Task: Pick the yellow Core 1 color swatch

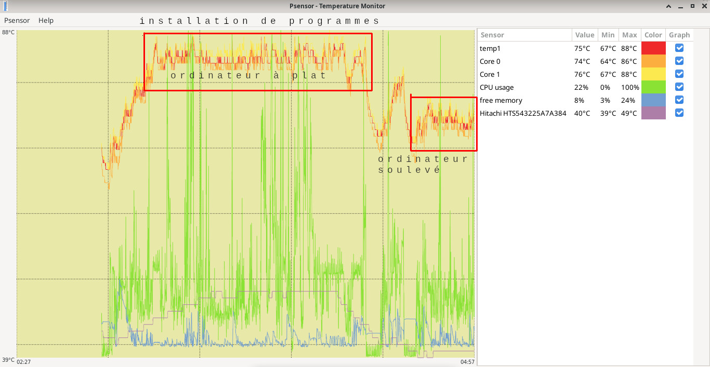Action: [x=653, y=74]
